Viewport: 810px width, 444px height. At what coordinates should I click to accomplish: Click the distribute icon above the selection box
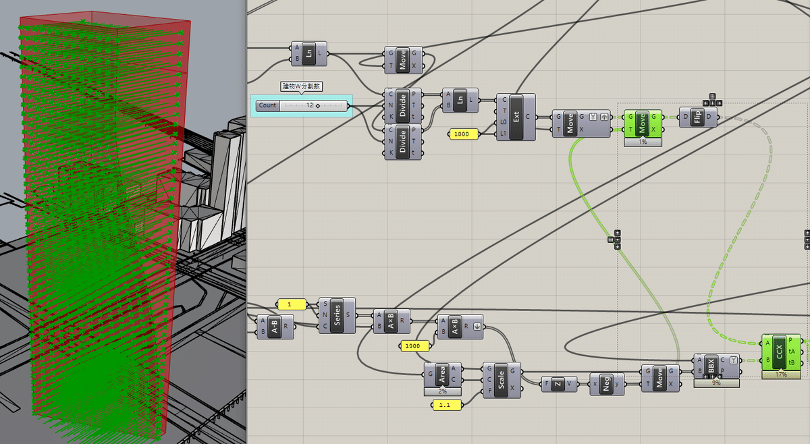711,96
